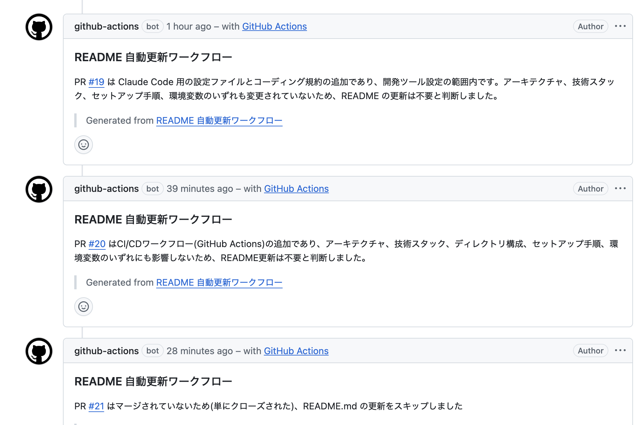Follow the GitHub Actions link in 39 minutes comment
644x425 pixels.
[x=296, y=189]
